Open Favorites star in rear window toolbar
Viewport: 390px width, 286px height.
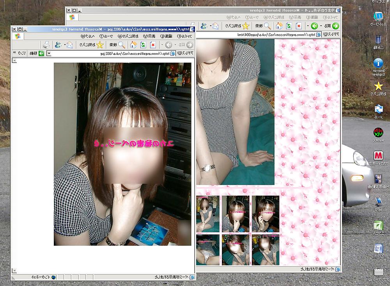pyautogui.click(x=245, y=26)
